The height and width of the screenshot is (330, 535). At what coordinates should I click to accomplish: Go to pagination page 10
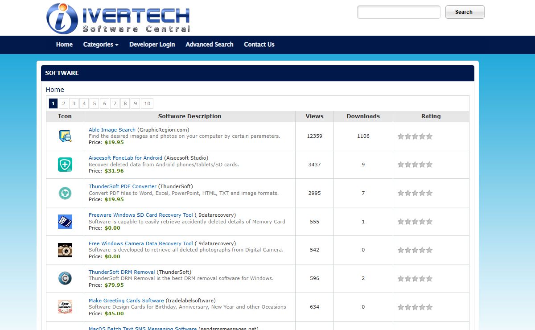[x=147, y=103]
